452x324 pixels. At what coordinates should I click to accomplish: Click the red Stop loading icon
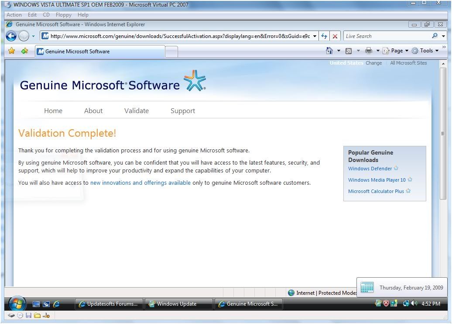[x=335, y=36]
